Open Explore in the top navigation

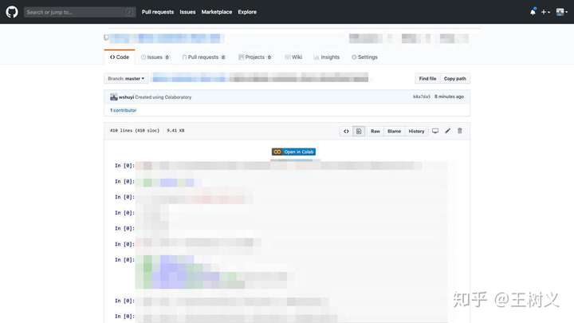point(247,12)
